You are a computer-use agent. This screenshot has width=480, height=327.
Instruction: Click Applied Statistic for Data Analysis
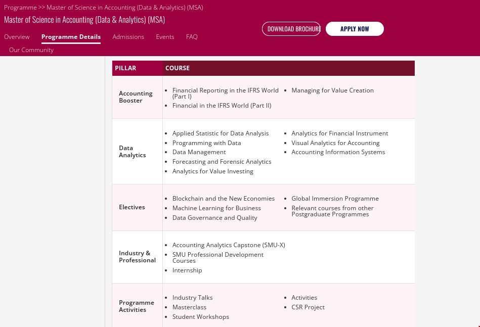(x=221, y=133)
